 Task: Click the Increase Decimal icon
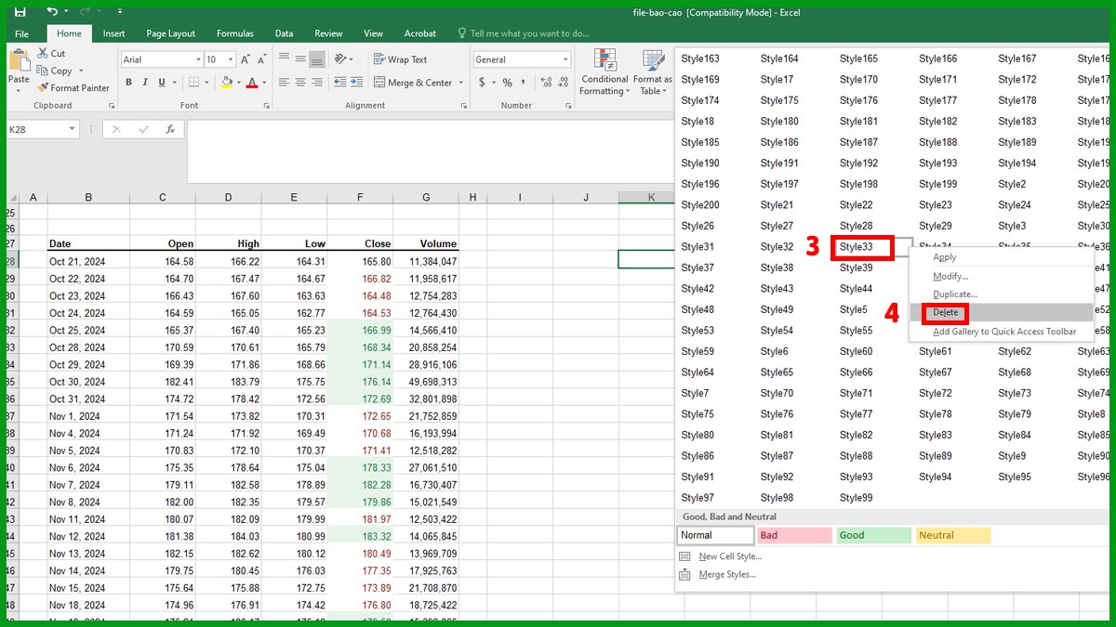pyautogui.click(x=548, y=83)
